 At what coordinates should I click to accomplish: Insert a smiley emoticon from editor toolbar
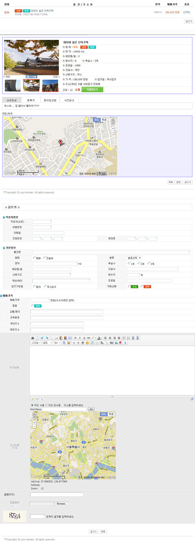(87, 343)
